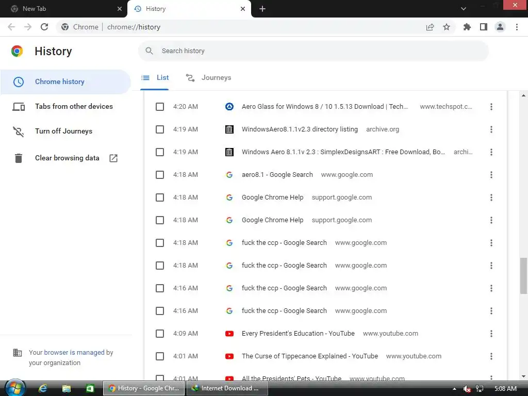Screen dimensions: 528x396
Task: Open the tab search chevron in title bar
Action: pyautogui.click(x=464, y=9)
